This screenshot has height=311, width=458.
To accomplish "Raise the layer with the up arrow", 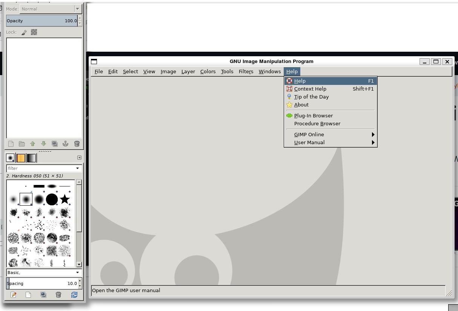I will (x=33, y=144).
